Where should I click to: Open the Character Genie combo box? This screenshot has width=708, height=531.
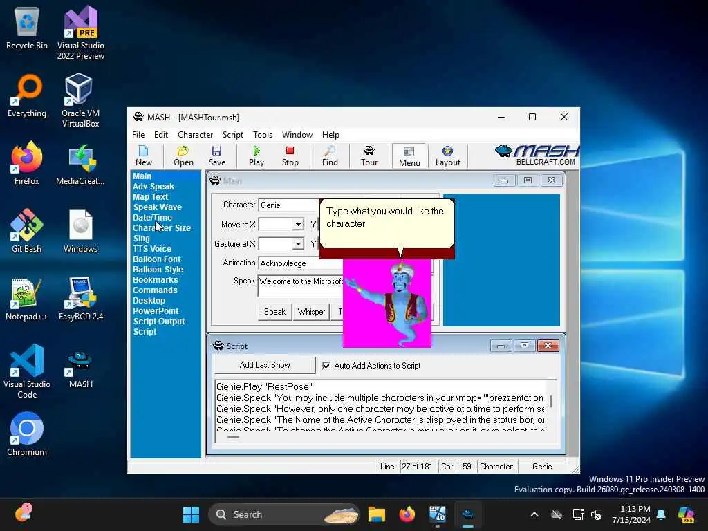pos(289,205)
